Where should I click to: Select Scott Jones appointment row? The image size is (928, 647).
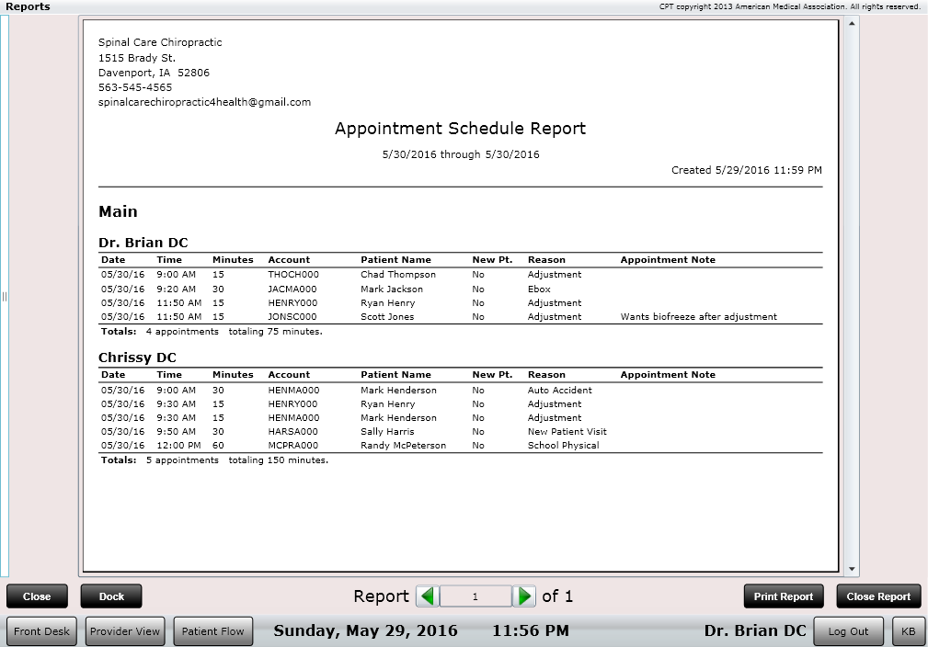386,317
